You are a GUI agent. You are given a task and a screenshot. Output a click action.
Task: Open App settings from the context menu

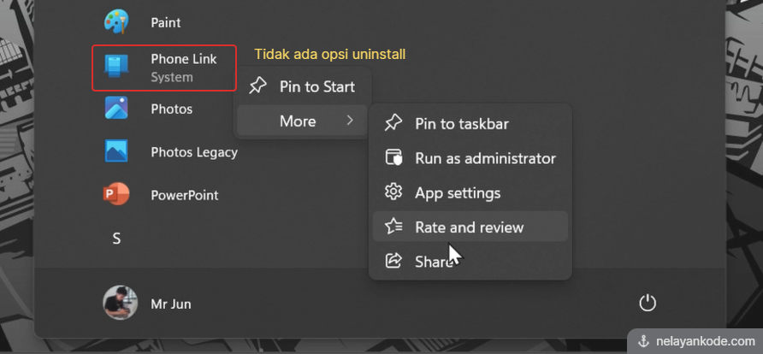pos(458,192)
